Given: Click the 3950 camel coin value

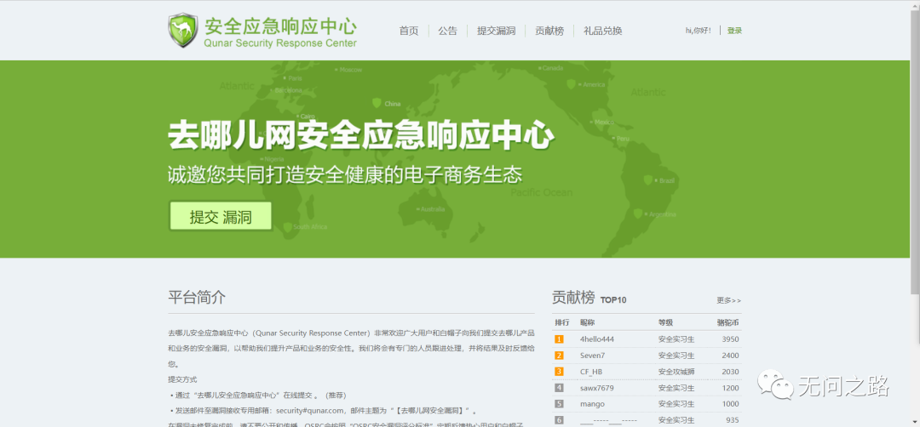Looking at the screenshot, I should 731,339.
